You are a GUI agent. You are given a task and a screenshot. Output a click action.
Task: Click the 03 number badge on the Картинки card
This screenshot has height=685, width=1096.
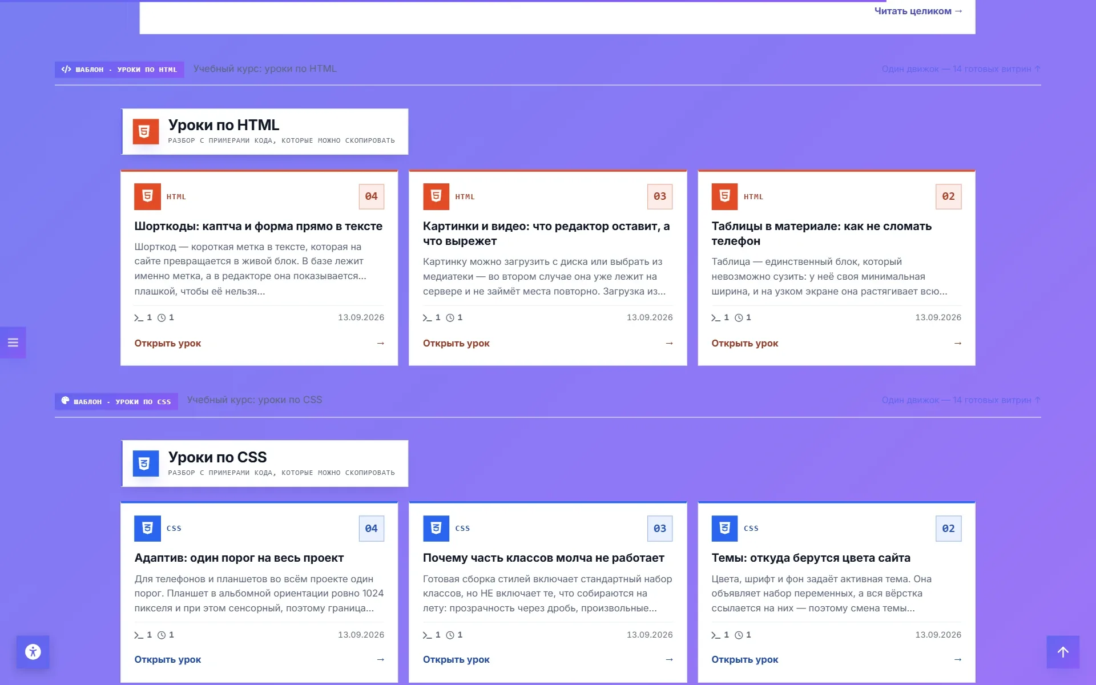[660, 196]
